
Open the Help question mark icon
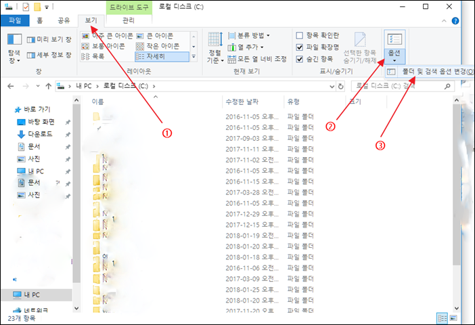coord(455,21)
